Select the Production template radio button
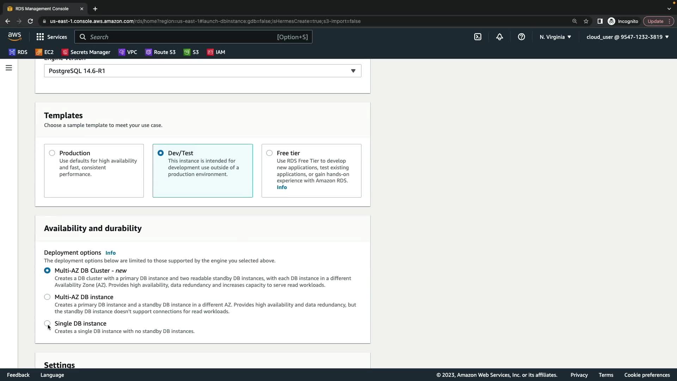 [52, 153]
